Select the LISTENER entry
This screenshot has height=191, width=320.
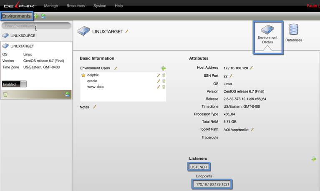198,167
